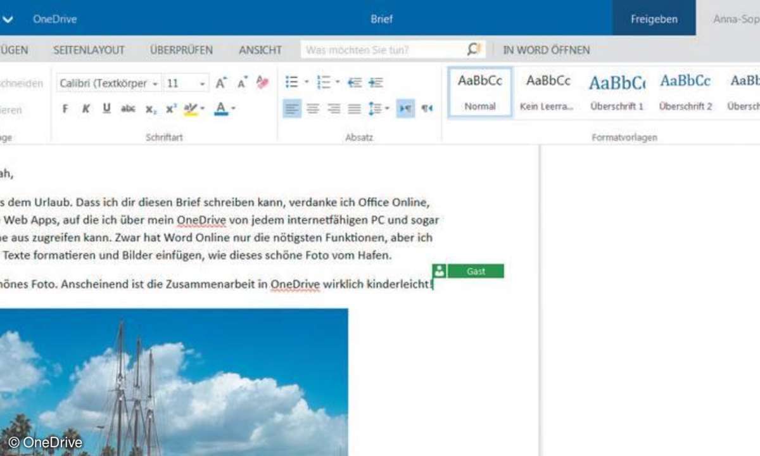Image resolution: width=760 pixels, height=456 pixels.
Task: Set left-to-right text direction
Action: click(406, 109)
